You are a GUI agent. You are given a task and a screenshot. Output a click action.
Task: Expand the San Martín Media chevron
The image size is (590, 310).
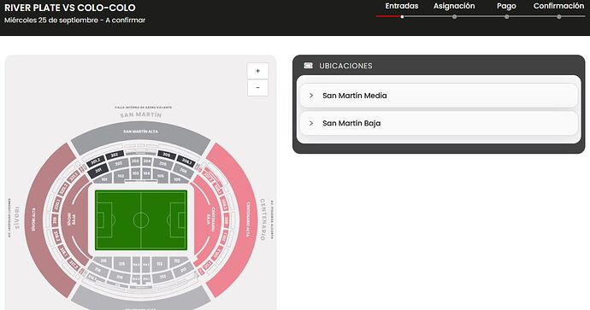click(x=311, y=96)
